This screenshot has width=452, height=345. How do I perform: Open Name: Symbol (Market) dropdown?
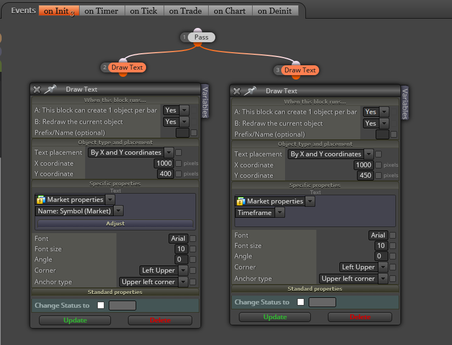click(119, 211)
